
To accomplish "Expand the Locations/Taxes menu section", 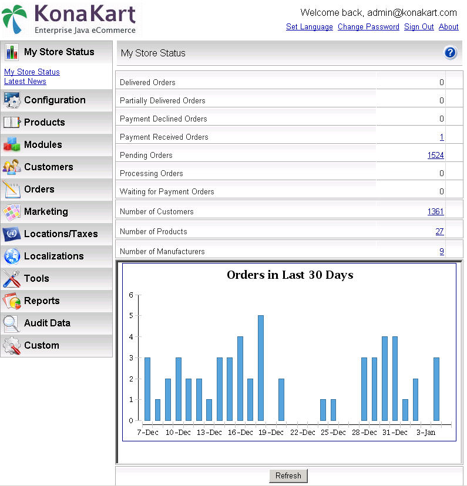I will click(56, 234).
